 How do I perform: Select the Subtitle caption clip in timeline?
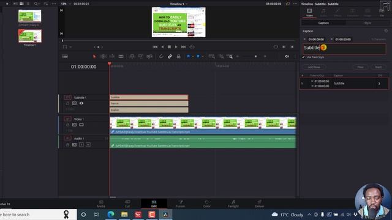click(x=149, y=97)
